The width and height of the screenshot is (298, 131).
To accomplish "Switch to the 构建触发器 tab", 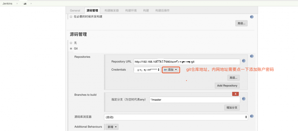I will pos(111,11).
